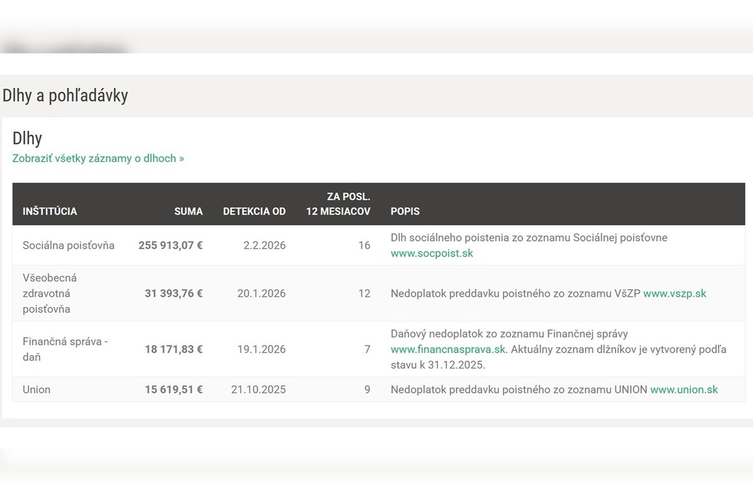The height and width of the screenshot is (502, 753).
Task: Click the POPIS column header
Action: pos(405,211)
